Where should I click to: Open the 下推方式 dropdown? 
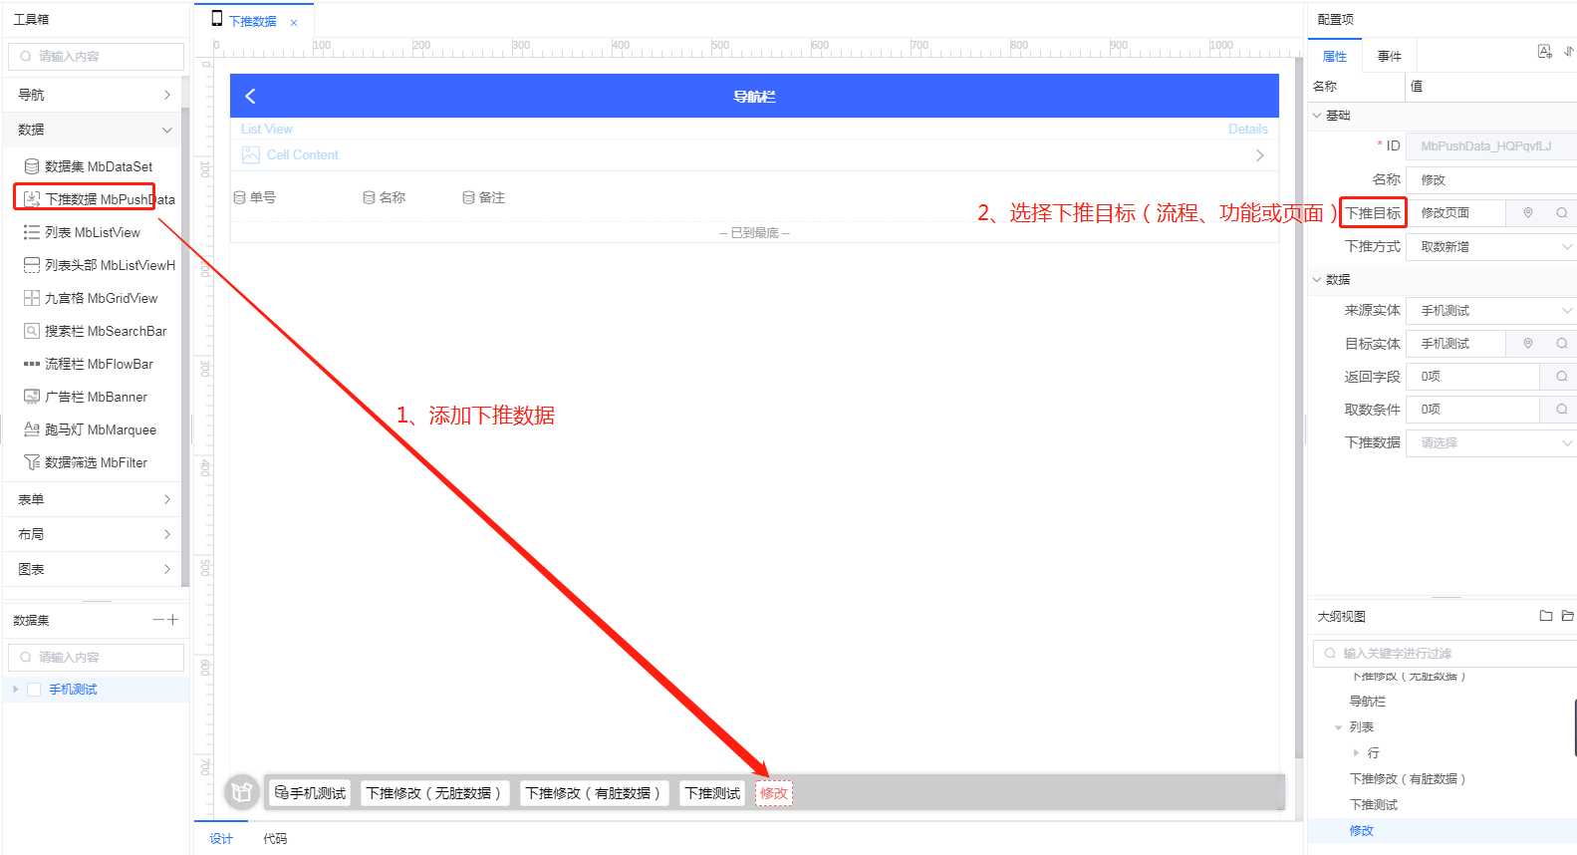[1490, 246]
